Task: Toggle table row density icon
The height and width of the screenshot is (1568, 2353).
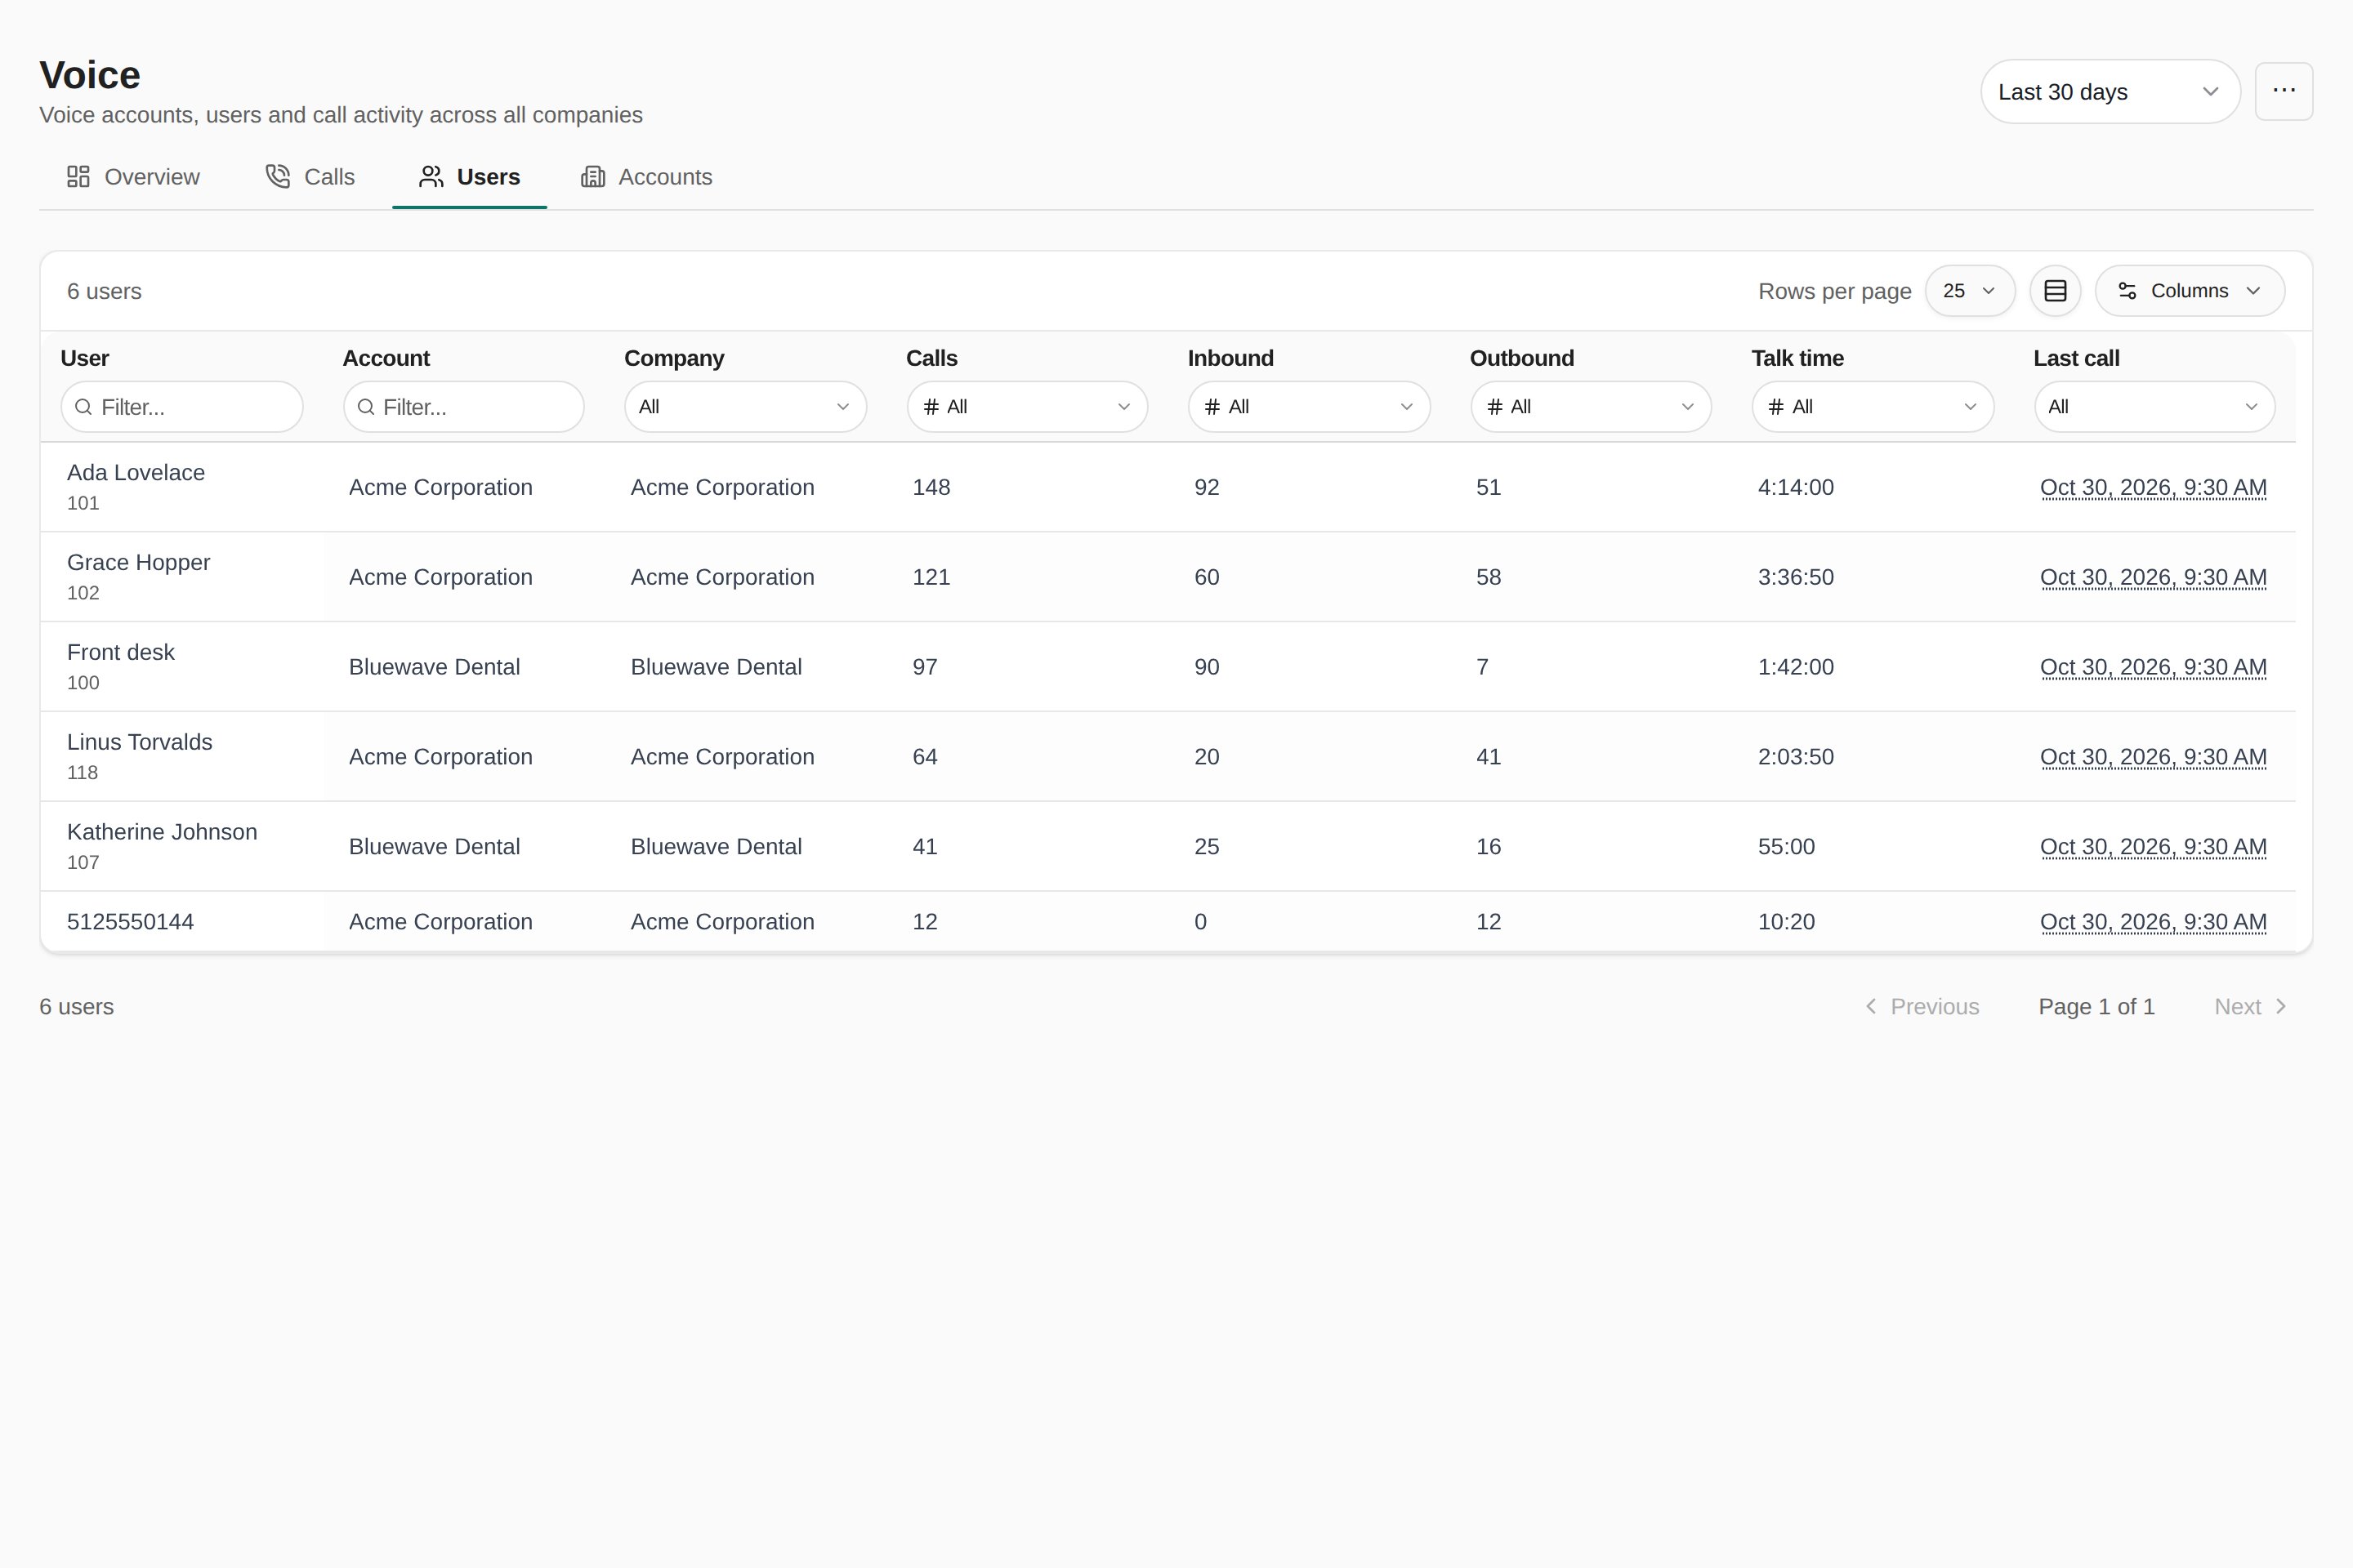Action: tap(2055, 291)
